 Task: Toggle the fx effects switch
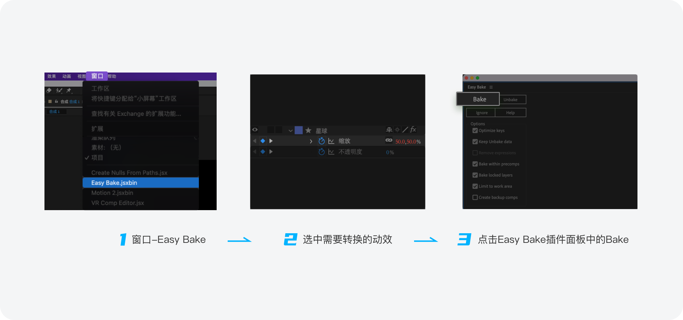coord(413,130)
